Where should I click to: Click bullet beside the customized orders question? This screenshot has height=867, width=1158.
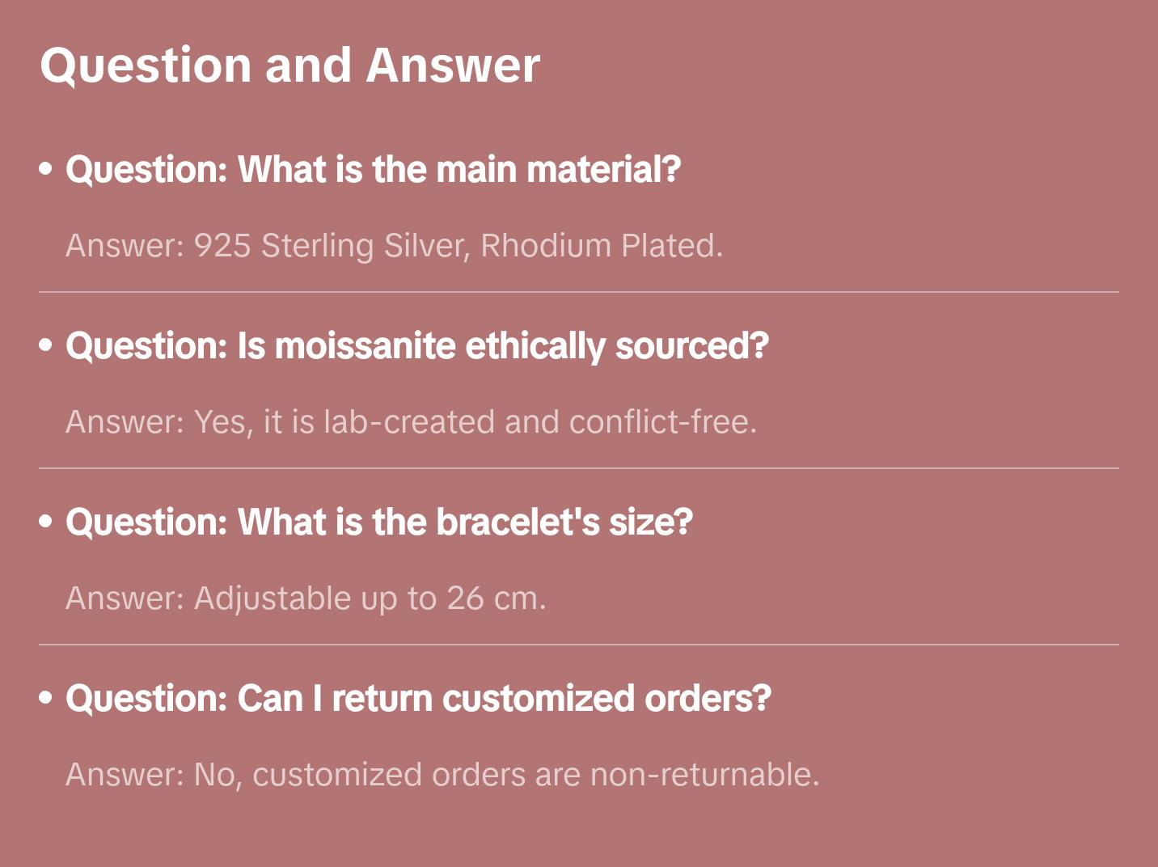click(46, 698)
